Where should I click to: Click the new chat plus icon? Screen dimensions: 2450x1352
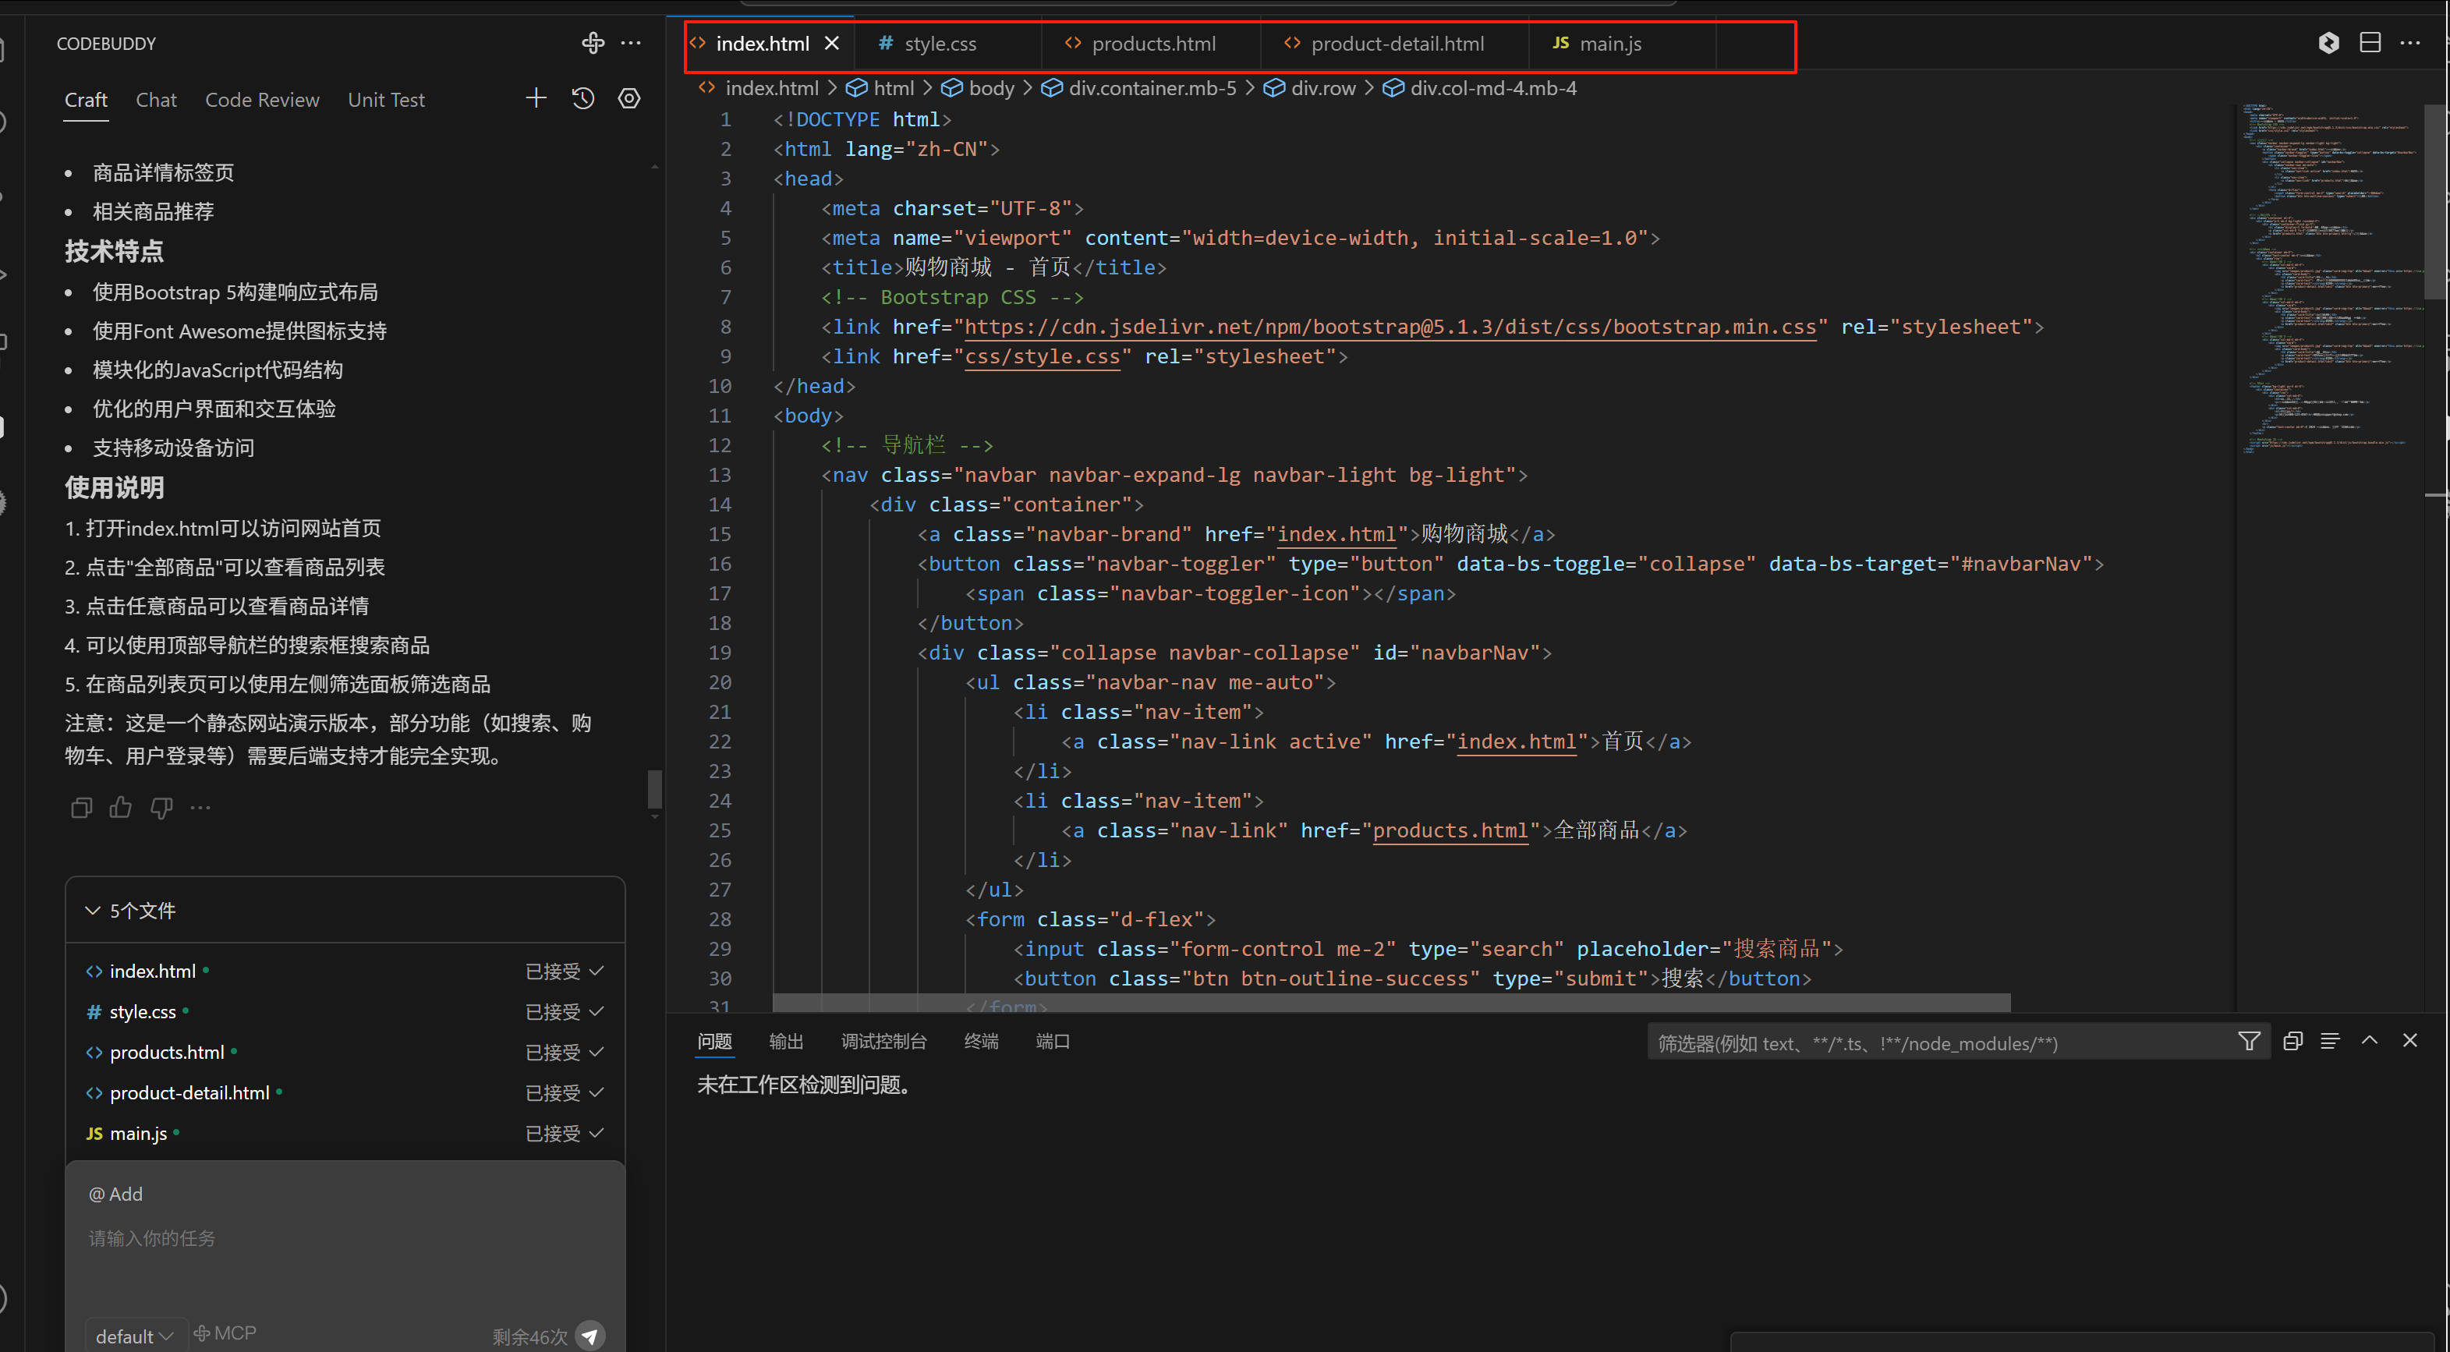click(536, 98)
